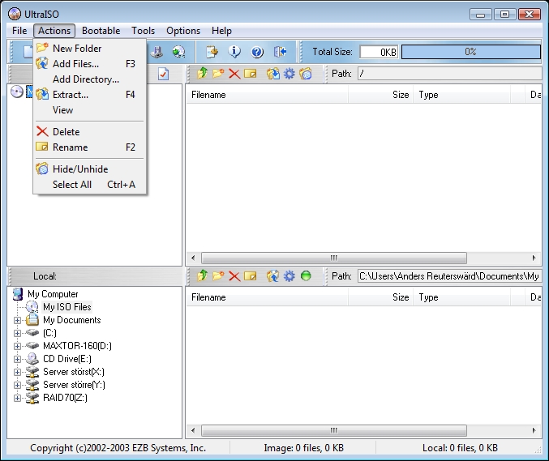The height and width of the screenshot is (461, 549).
Task: Click the Save As disk icon in toolbar
Action: coord(157,52)
